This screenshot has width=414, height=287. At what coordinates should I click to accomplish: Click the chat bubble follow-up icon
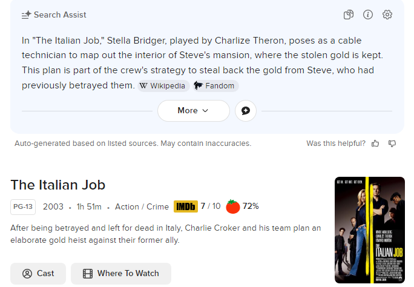click(246, 111)
